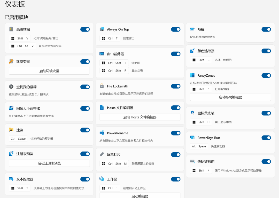Screen dimensions: 279x198
Task: Click the Win Ctrl Shift R shortcut box
Action: coord(114,70)
